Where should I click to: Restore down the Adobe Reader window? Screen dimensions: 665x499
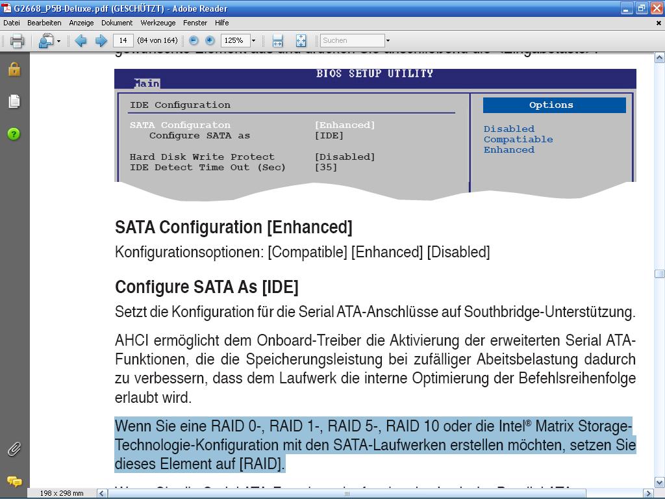tap(641, 8)
